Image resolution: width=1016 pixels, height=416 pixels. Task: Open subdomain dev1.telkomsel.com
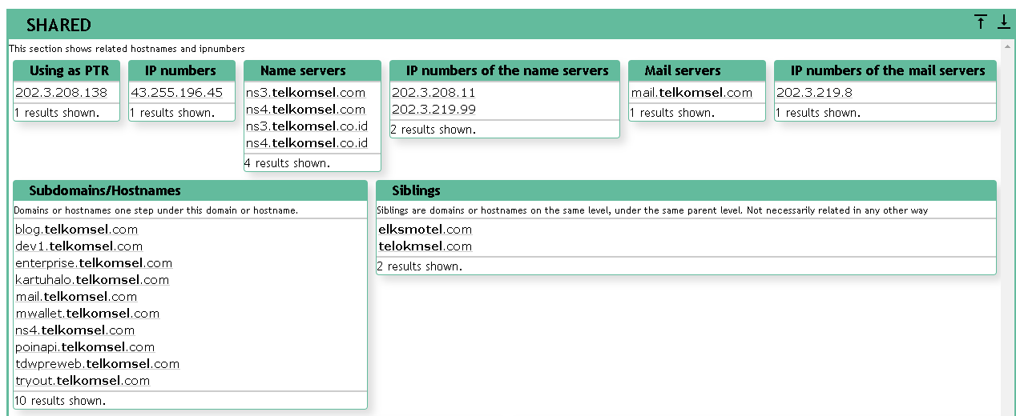tap(79, 246)
